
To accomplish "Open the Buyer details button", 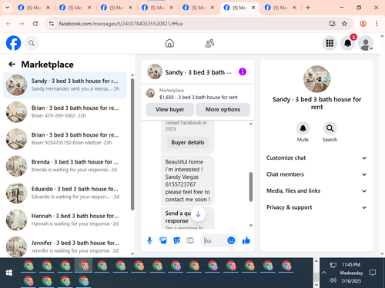I will [x=188, y=142].
